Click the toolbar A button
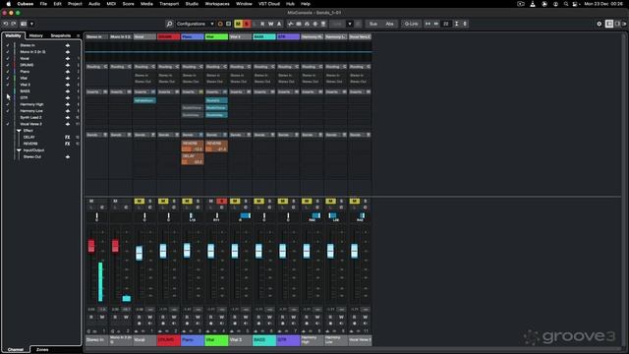 (x=279, y=24)
